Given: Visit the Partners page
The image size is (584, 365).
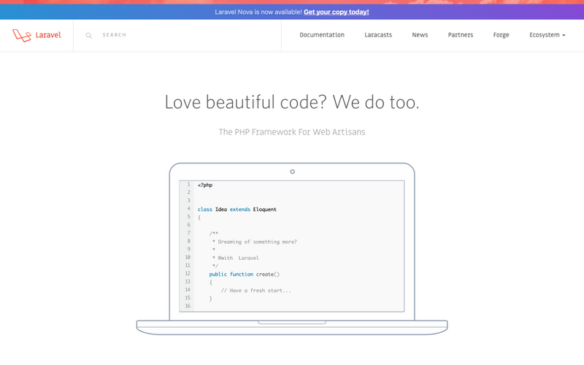Looking at the screenshot, I should click(x=461, y=35).
